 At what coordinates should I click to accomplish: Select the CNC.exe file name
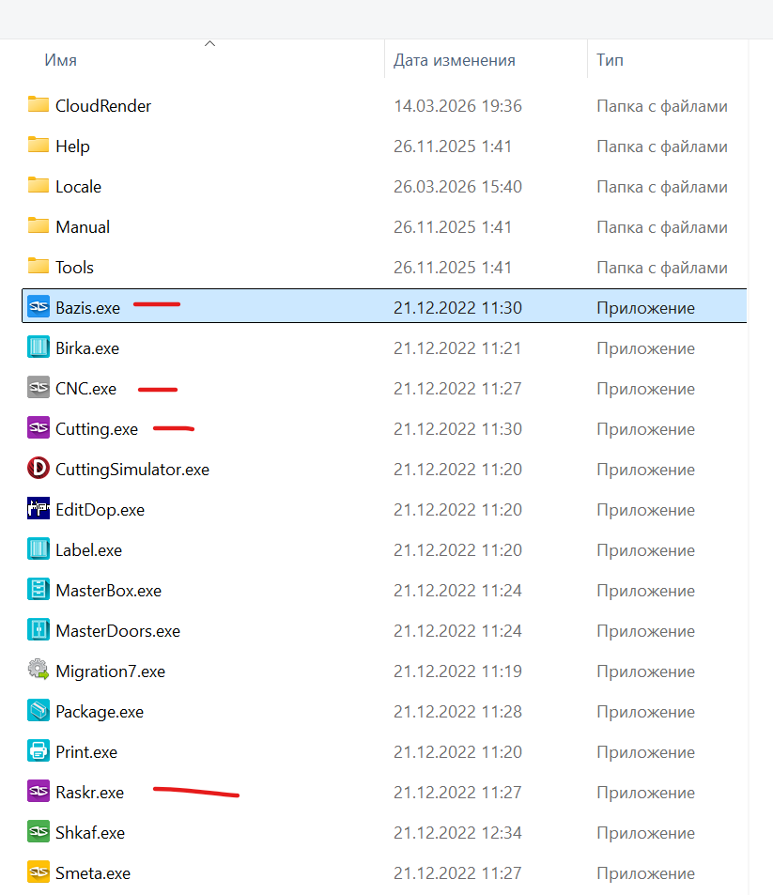point(85,389)
